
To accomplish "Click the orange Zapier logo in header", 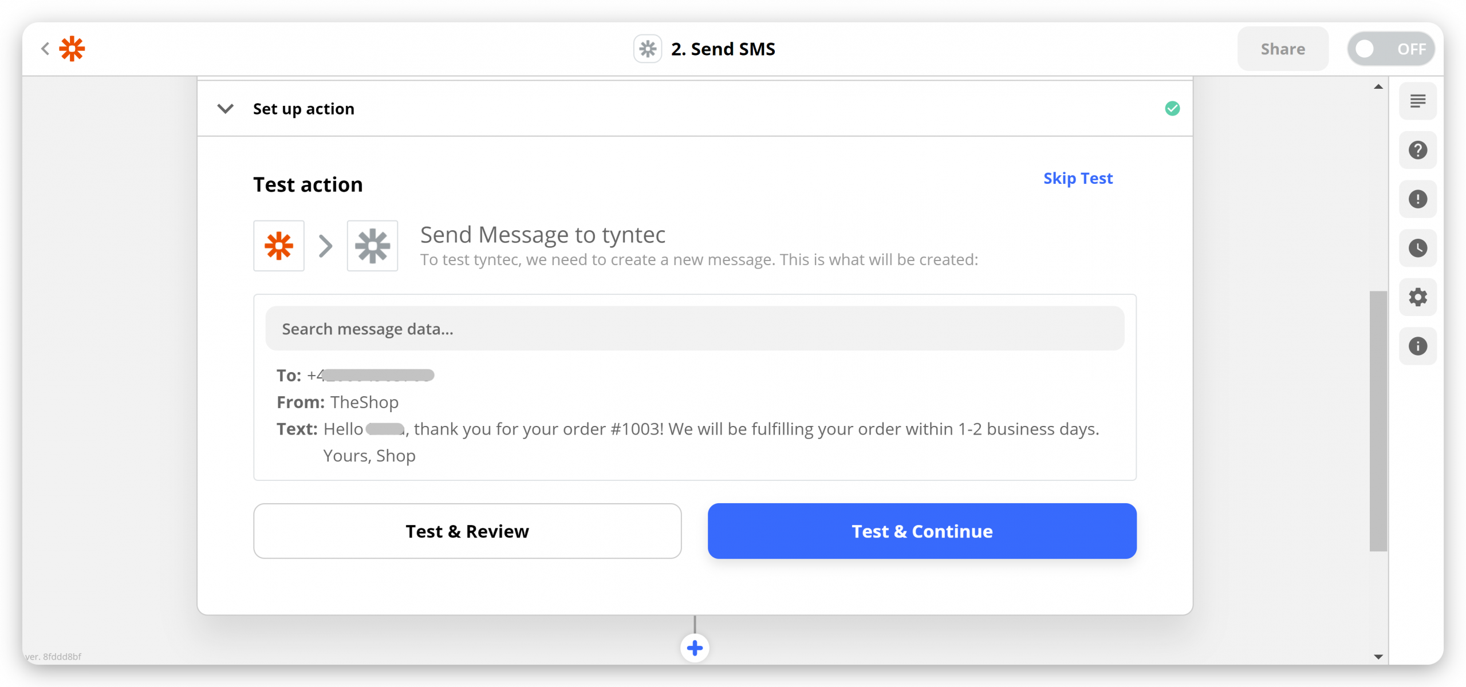I will click(72, 49).
